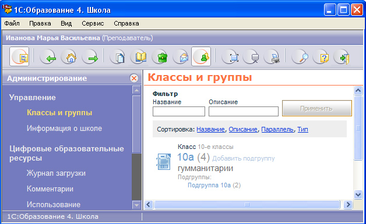Viewport: 366px width, 224px height.
Task: Sort by Название link
Action: click(210, 129)
